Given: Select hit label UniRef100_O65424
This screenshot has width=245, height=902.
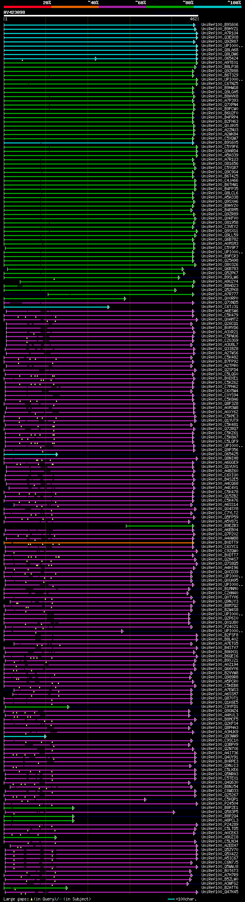Looking at the screenshot, I should click(x=220, y=59).
